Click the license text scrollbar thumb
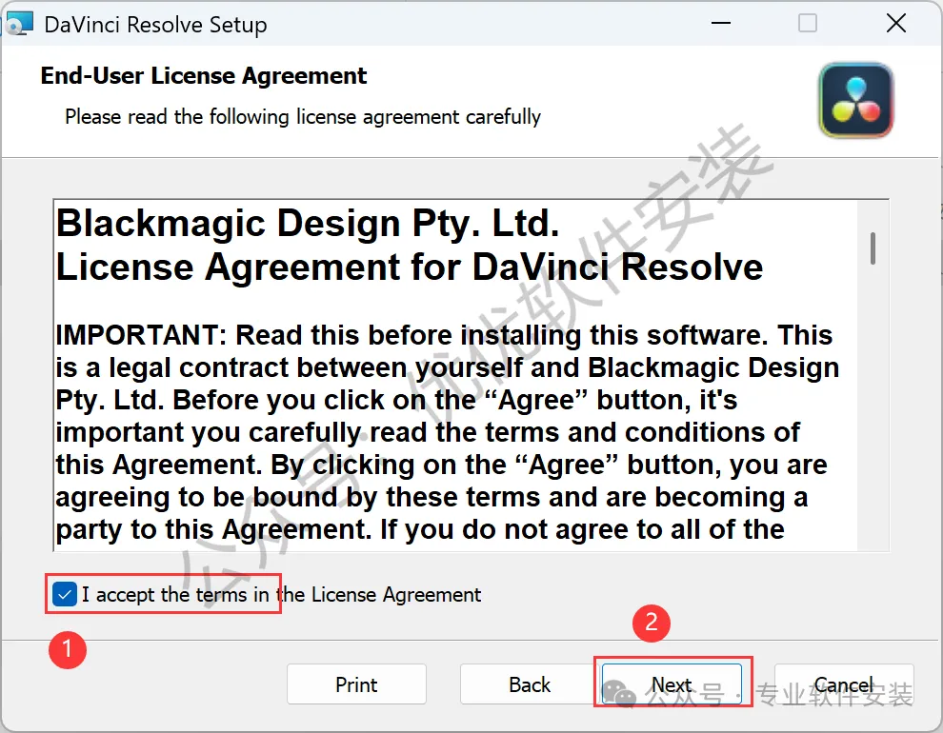Image resolution: width=943 pixels, height=733 pixels. (x=873, y=248)
